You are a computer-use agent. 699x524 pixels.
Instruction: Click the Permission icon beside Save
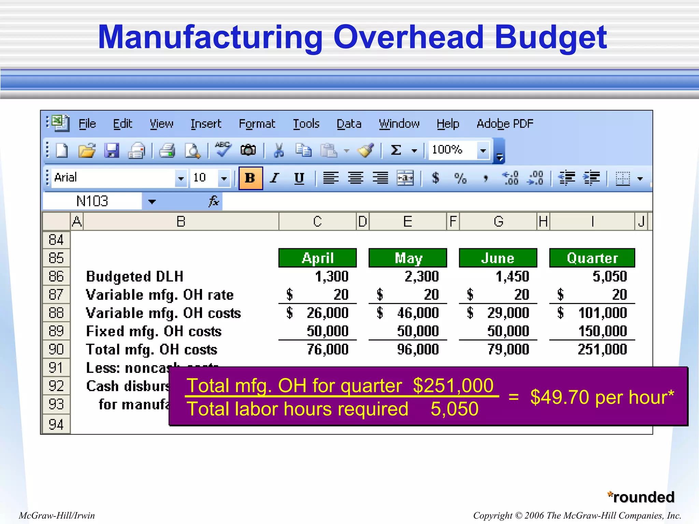(137, 150)
